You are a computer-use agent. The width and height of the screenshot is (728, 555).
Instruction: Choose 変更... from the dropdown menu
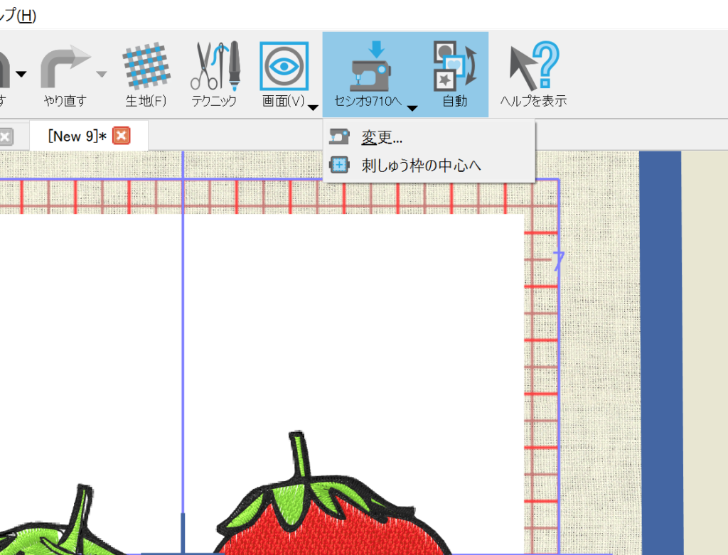382,138
